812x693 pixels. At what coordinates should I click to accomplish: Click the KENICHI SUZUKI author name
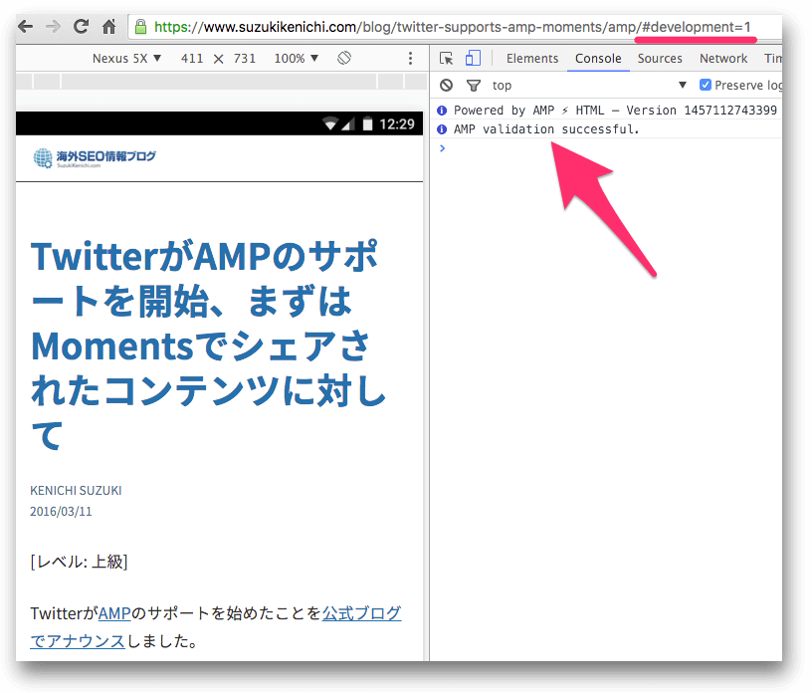click(x=76, y=490)
